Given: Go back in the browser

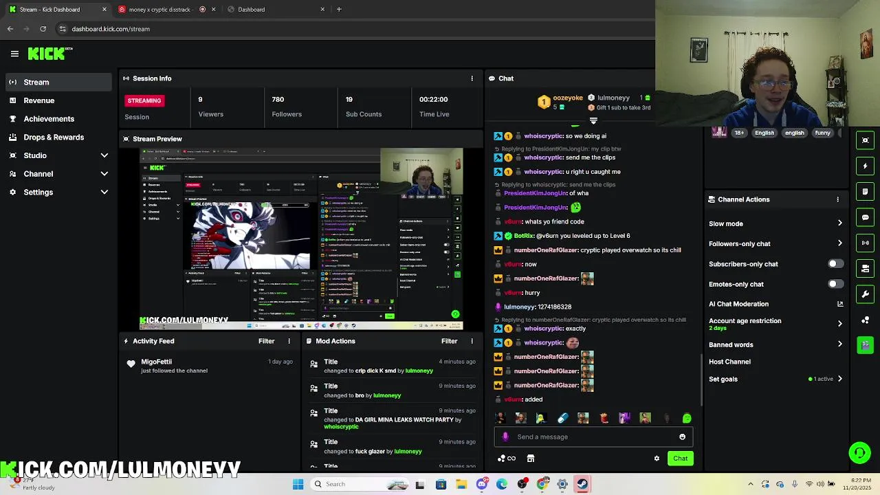Looking at the screenshot, I should coord(10,29).
